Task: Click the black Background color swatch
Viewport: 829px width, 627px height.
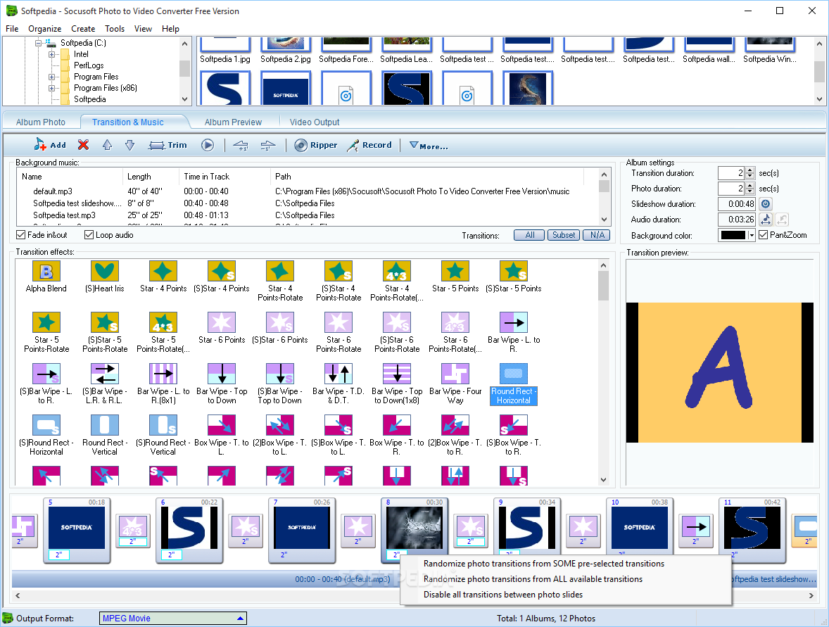Action: coord(733,235)
